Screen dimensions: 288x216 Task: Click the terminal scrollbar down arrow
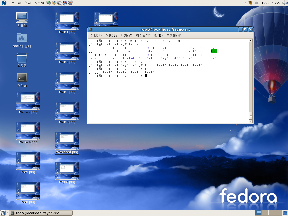tap(251, 121)
